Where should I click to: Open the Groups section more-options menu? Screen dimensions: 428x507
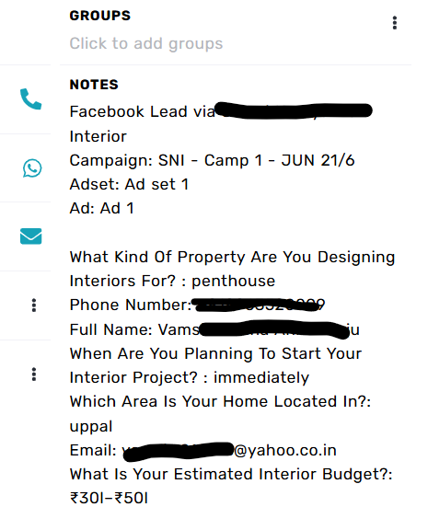pyautogui.click(x=394, y=23)
